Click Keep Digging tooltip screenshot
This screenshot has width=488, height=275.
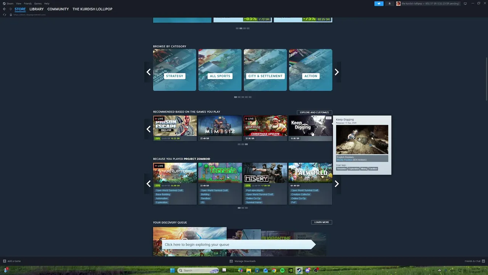coord(362,139)
